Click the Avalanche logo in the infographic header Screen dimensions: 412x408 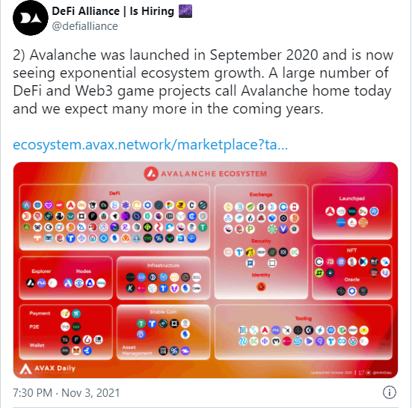[x=151, y=173]
